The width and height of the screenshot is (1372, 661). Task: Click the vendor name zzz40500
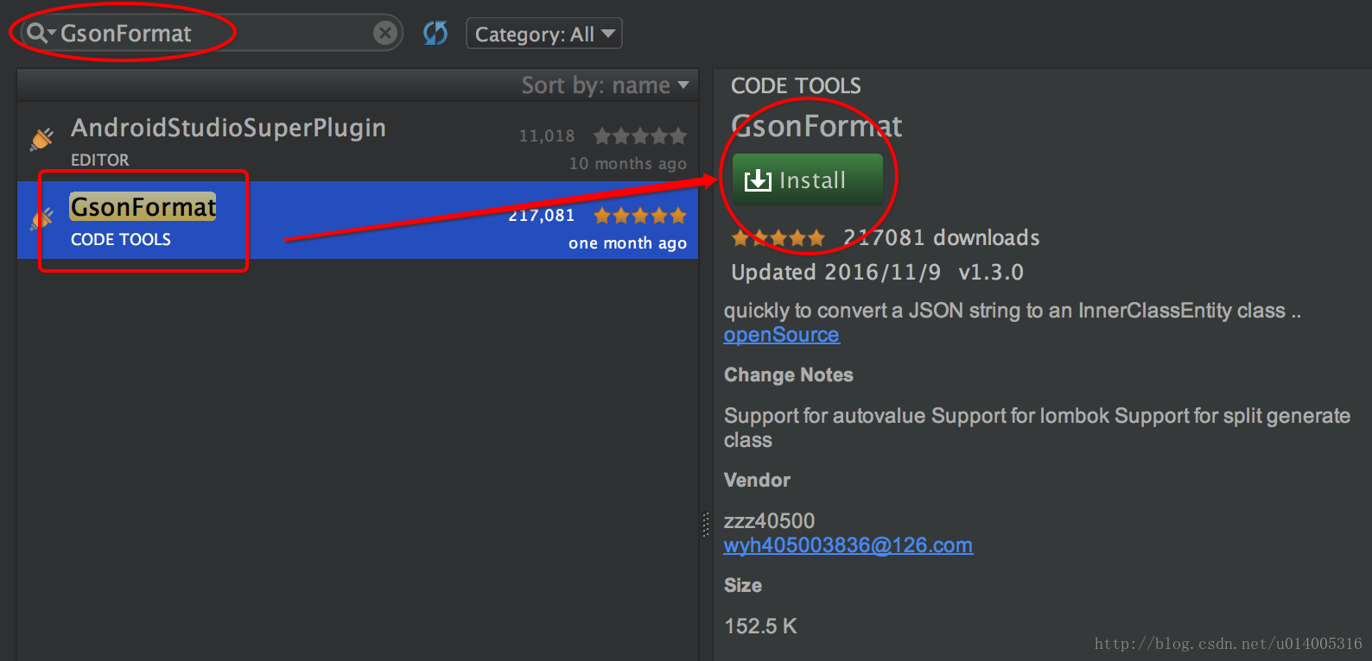tap(769, 521)
